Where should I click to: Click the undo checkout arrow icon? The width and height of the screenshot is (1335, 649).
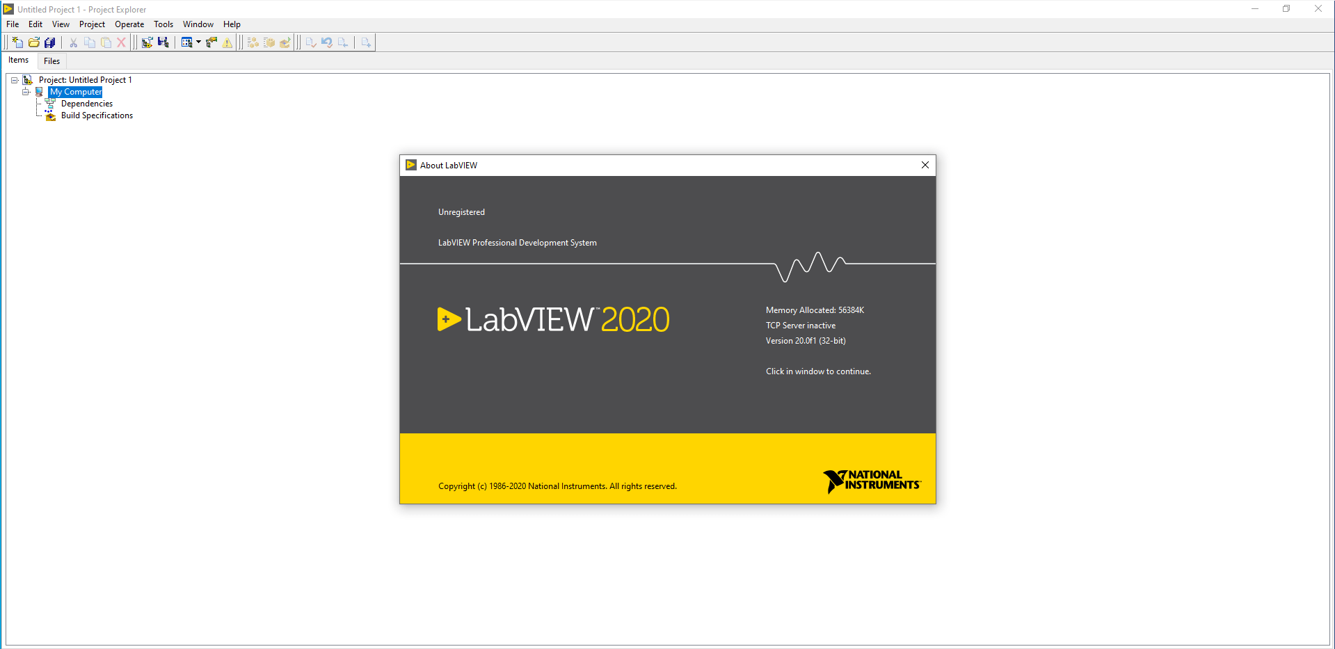click(x=327, y=42)
